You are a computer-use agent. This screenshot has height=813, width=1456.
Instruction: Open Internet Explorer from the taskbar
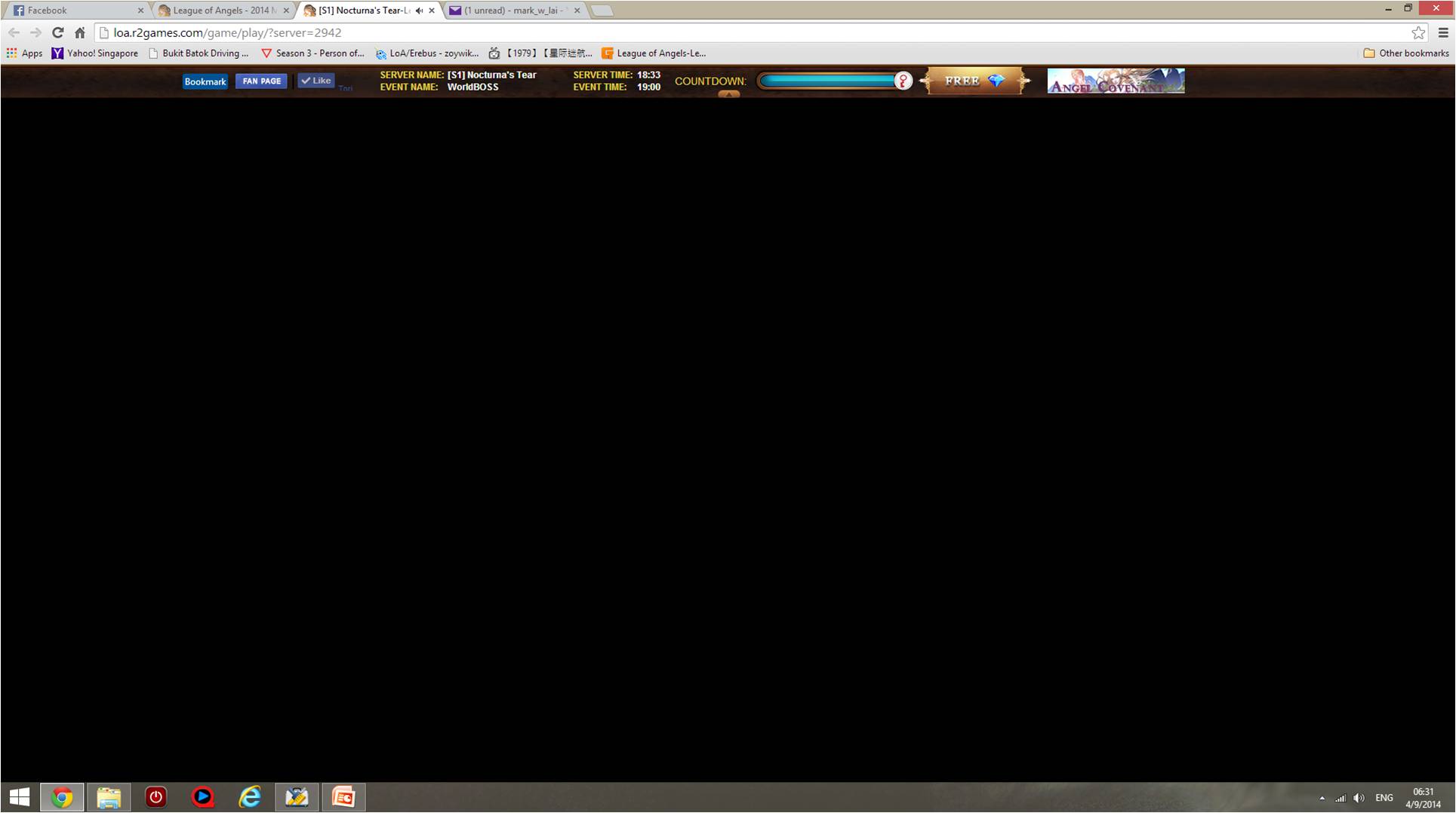click(250, 797)
